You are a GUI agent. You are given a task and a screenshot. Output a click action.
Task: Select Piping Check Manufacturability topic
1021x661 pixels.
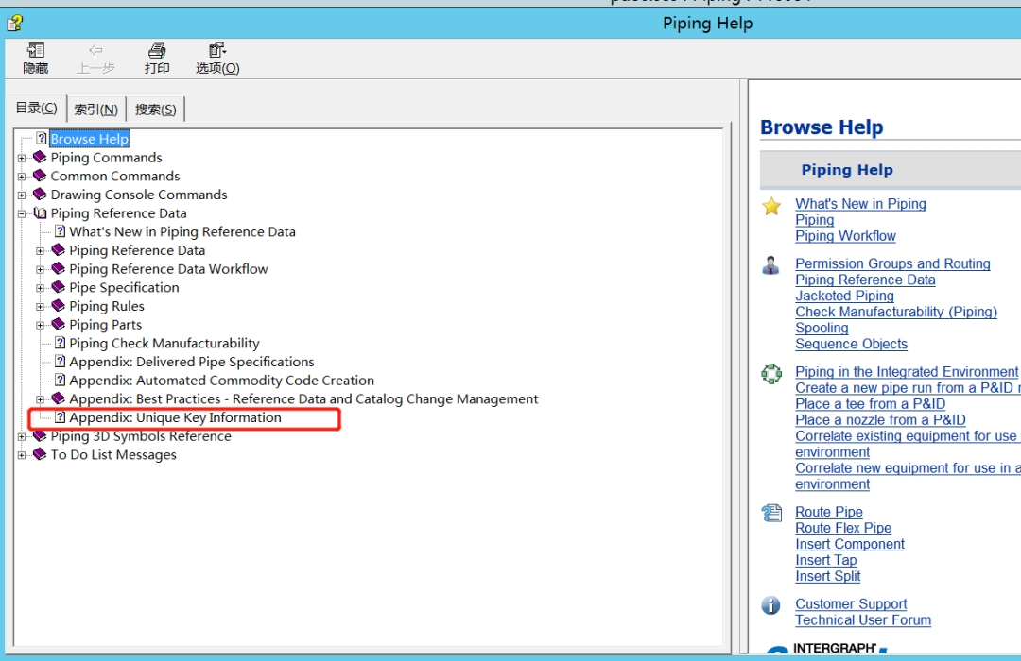coord(164,343)
